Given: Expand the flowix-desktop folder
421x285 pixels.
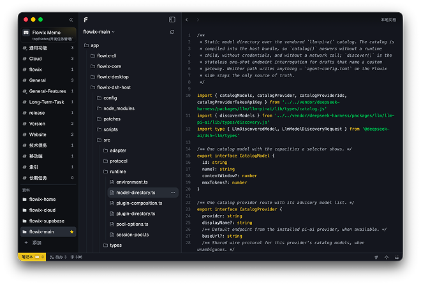Looking at the screenshot, I should point(110,77).
